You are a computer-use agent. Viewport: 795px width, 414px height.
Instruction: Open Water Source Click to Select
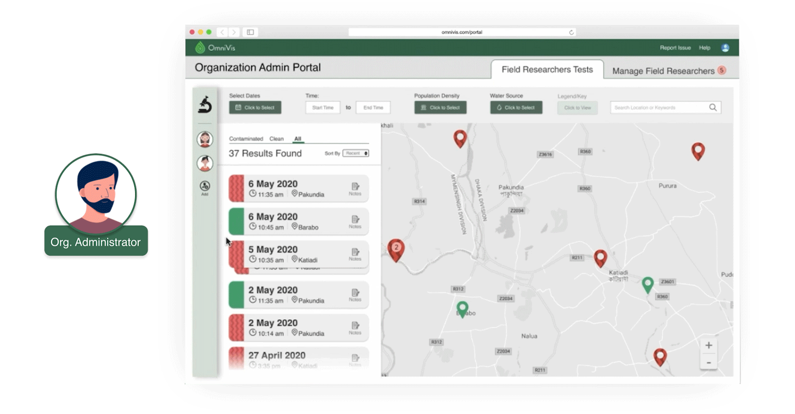click(516, 108)
